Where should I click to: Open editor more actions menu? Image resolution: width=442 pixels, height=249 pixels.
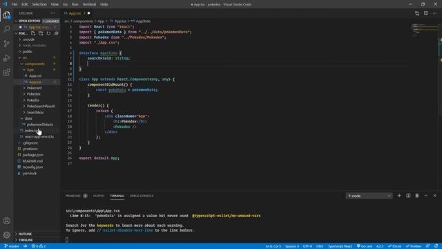point(434,13)
